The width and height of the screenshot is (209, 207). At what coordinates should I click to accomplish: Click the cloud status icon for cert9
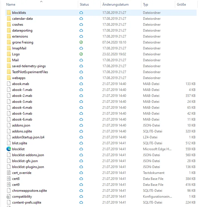point(81,185)
